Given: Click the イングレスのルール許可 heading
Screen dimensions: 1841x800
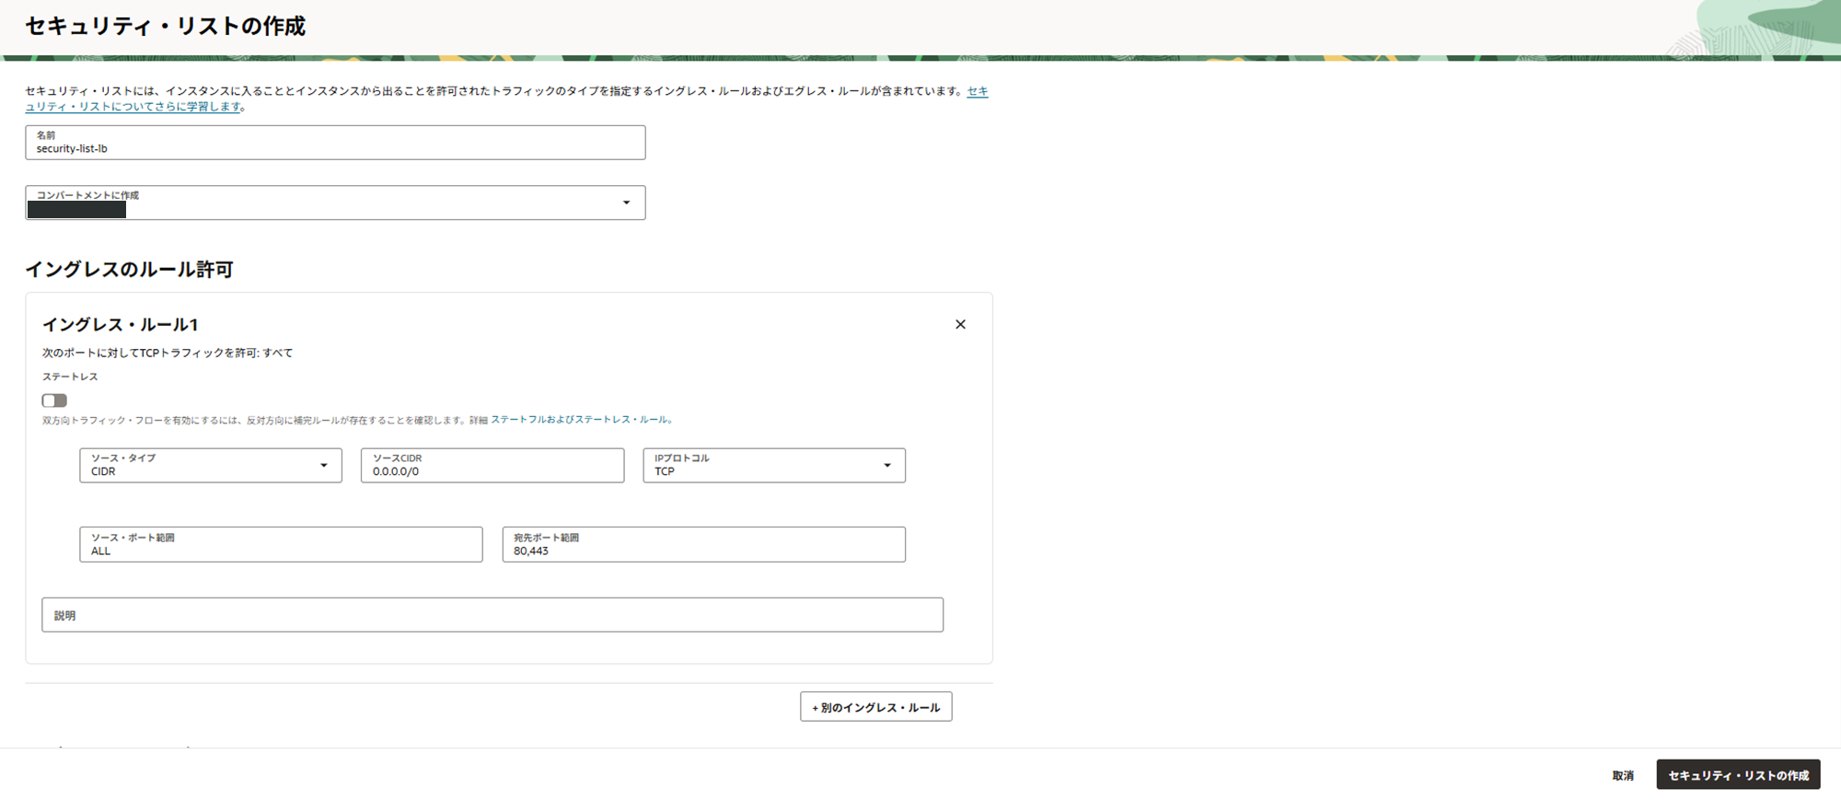Looking at the screenshot, I should pyautogui.click(x=129, y=270).
